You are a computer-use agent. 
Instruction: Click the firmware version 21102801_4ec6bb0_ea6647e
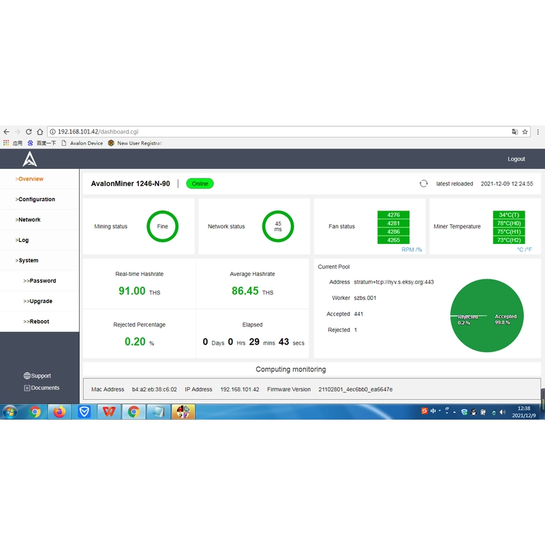356,389
